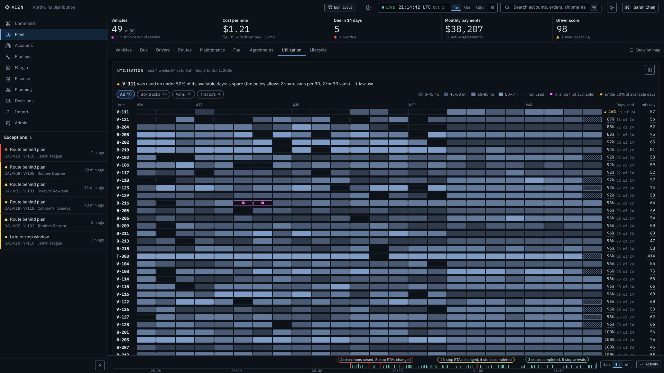Open the Command section icon
Screen dimensions: 664x373
coord(8,23)
